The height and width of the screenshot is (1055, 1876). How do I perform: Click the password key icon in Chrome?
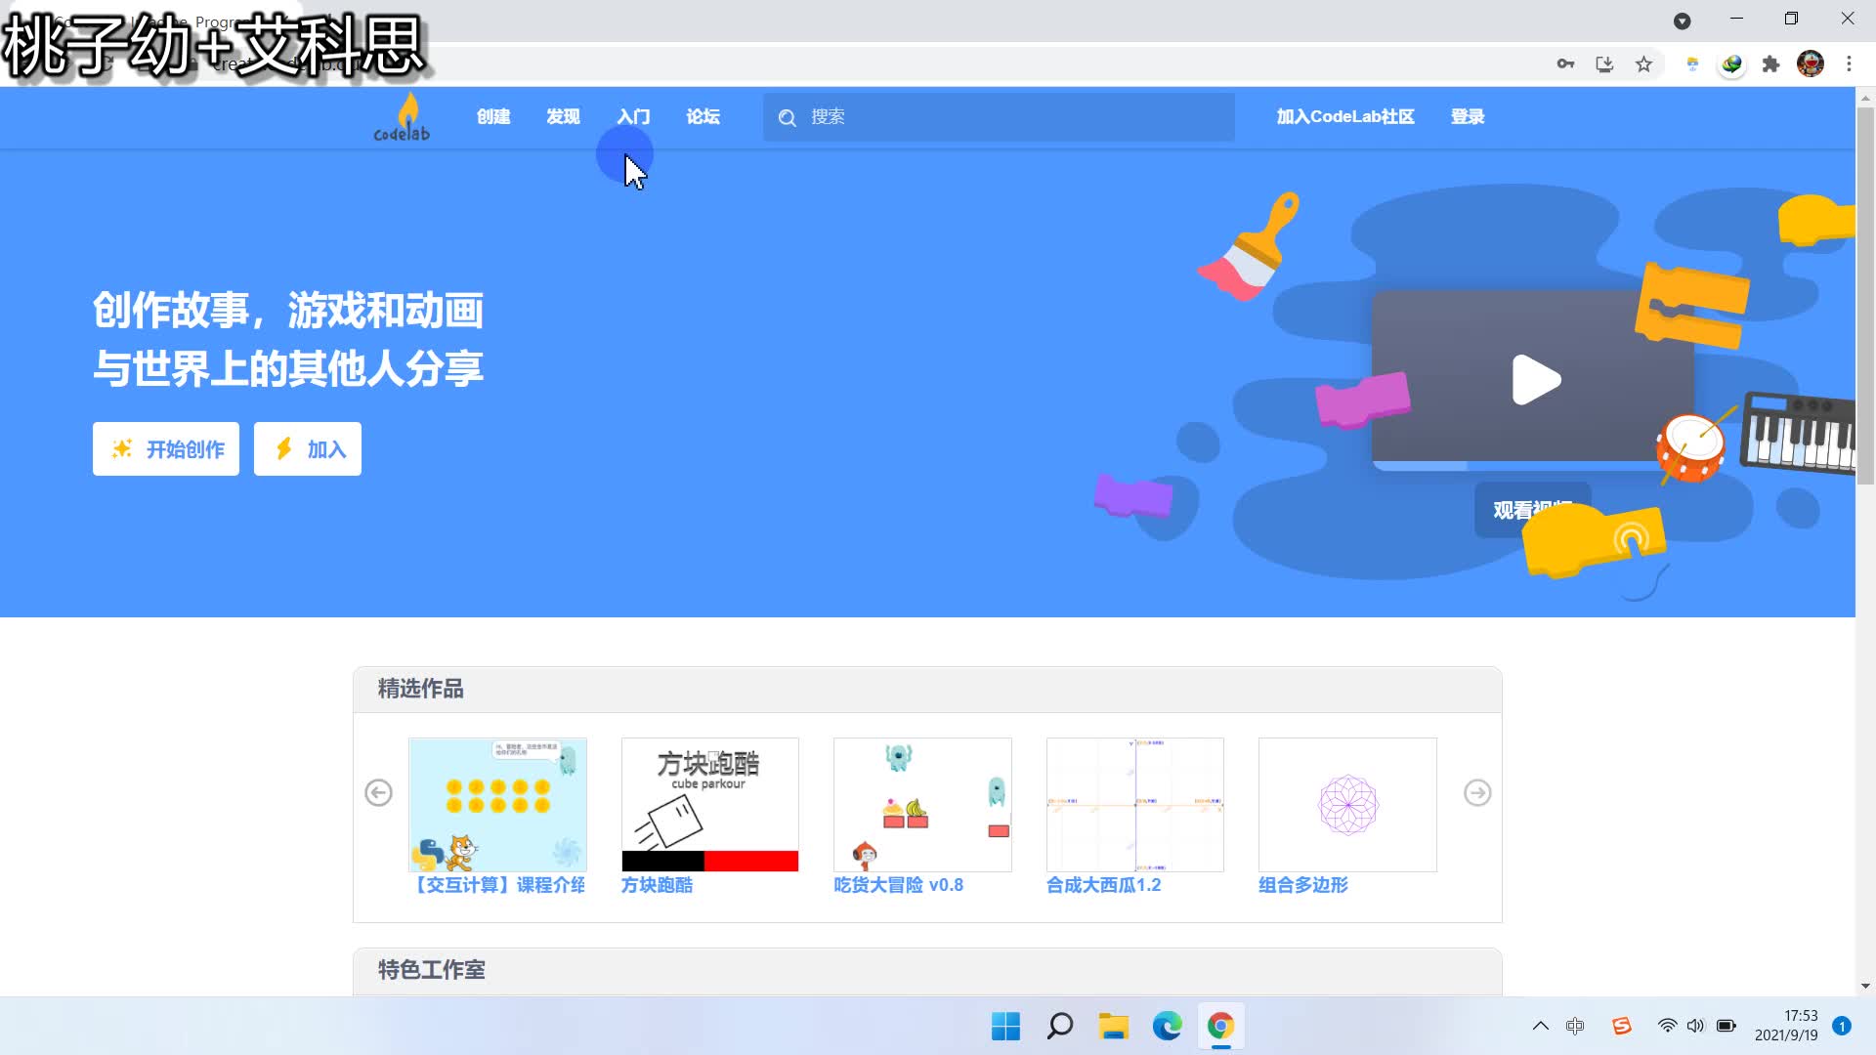1565,63
